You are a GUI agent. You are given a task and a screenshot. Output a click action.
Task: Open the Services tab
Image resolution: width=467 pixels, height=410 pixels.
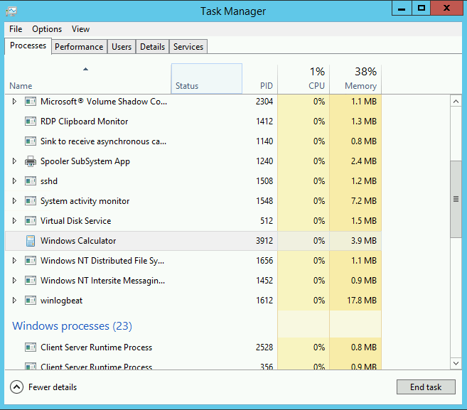click(188, 47)
